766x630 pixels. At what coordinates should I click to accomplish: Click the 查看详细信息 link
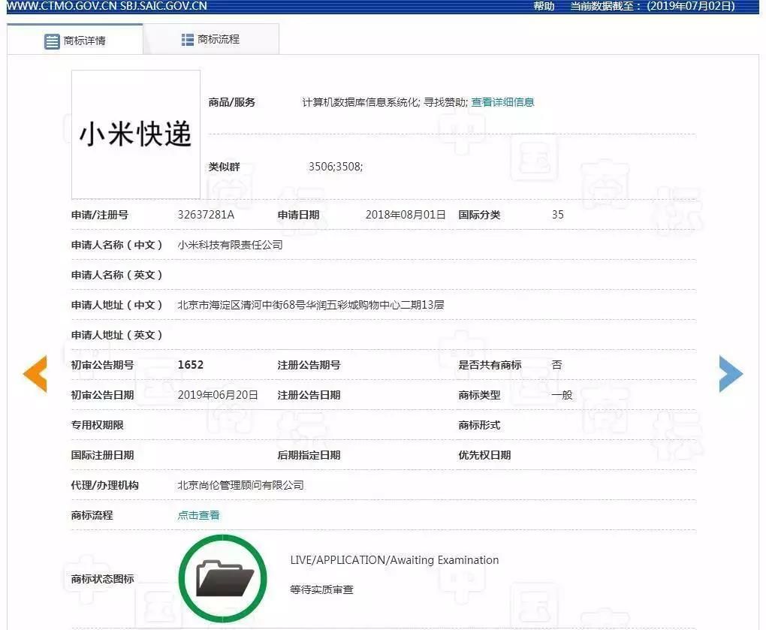click(x=502, y=102)
